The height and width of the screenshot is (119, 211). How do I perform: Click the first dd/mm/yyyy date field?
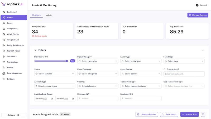[44, 99]
